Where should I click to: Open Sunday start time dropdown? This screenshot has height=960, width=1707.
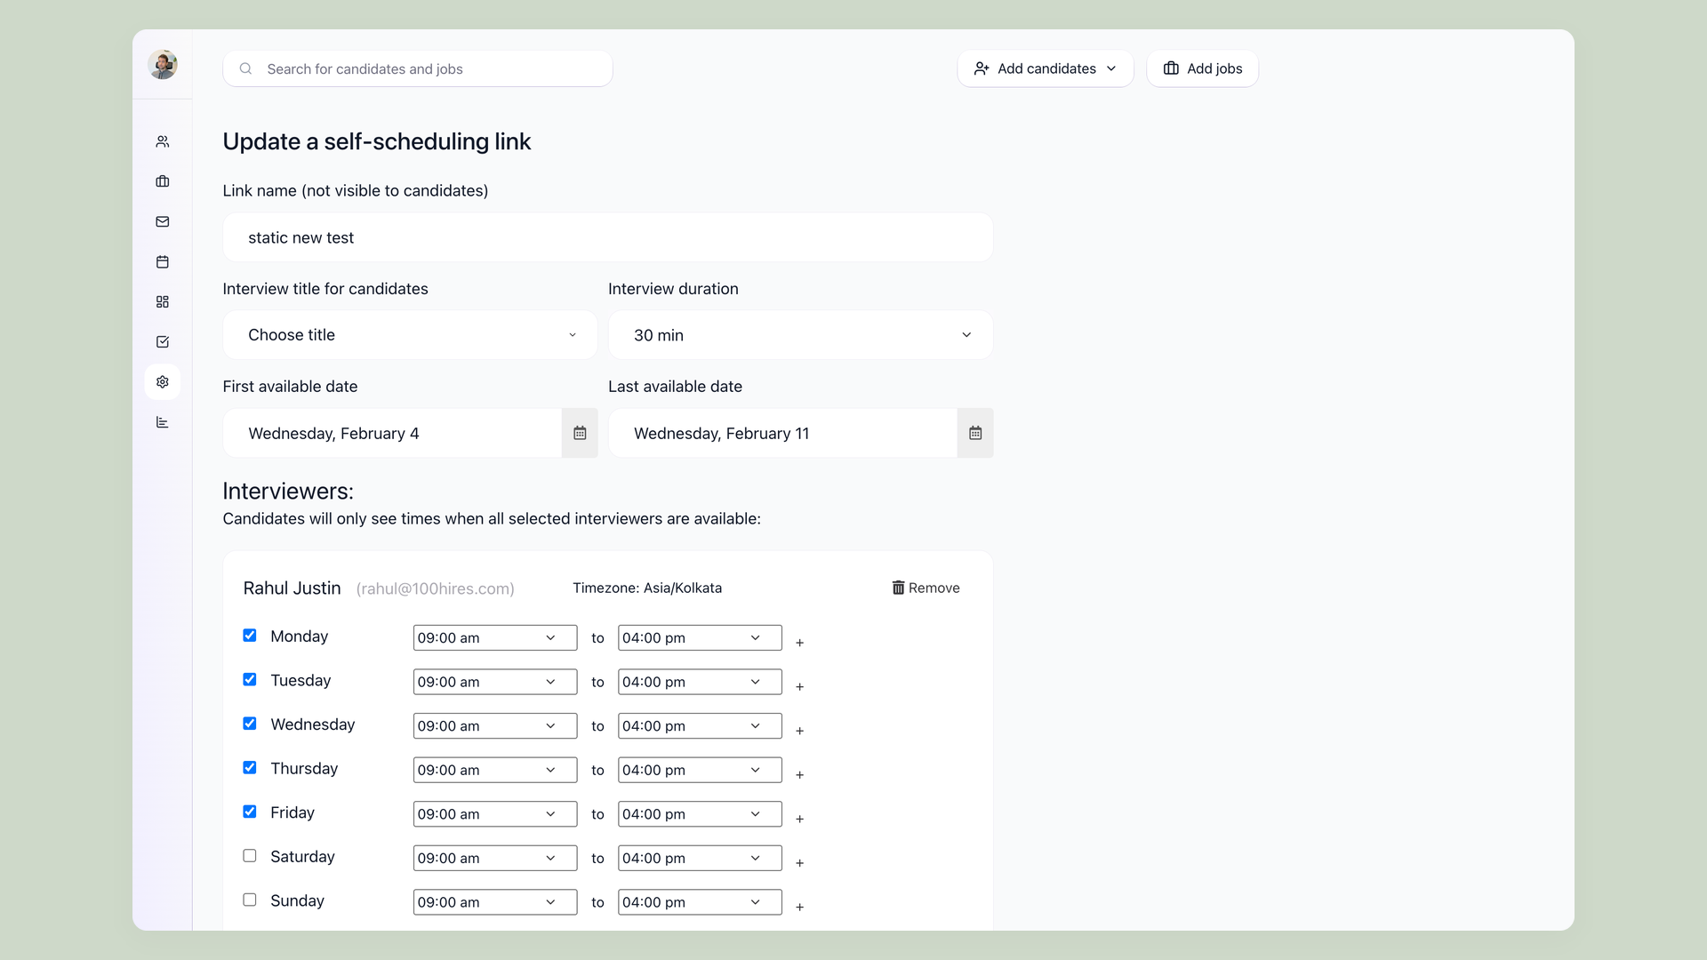pyautogui.click(x=495, y=901)
